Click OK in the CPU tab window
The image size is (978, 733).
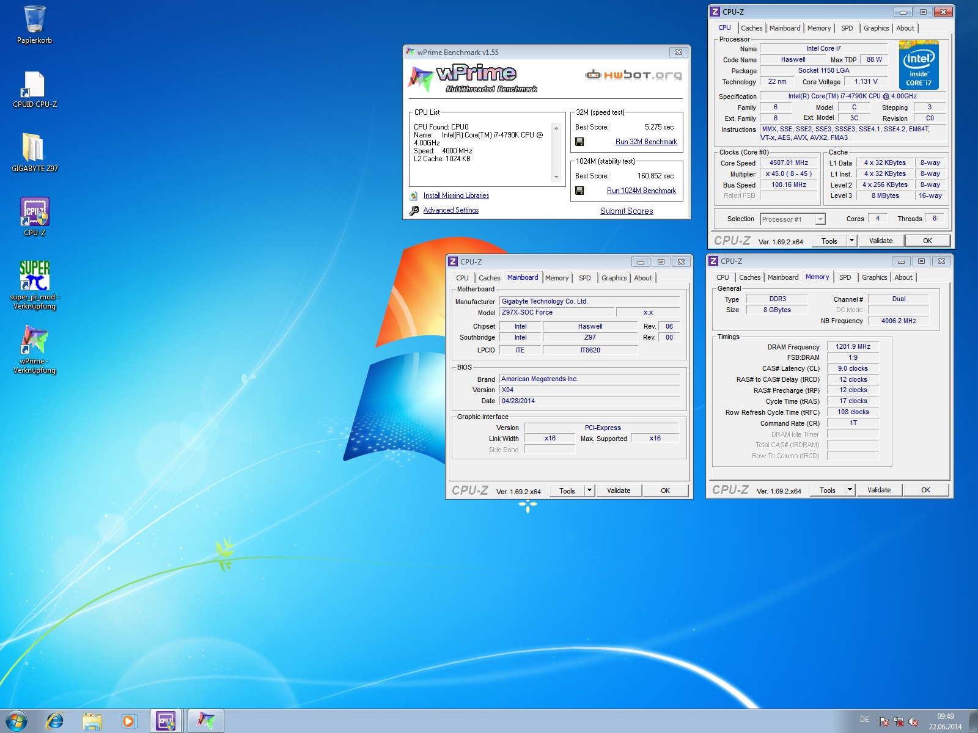(x=927, y=241)
